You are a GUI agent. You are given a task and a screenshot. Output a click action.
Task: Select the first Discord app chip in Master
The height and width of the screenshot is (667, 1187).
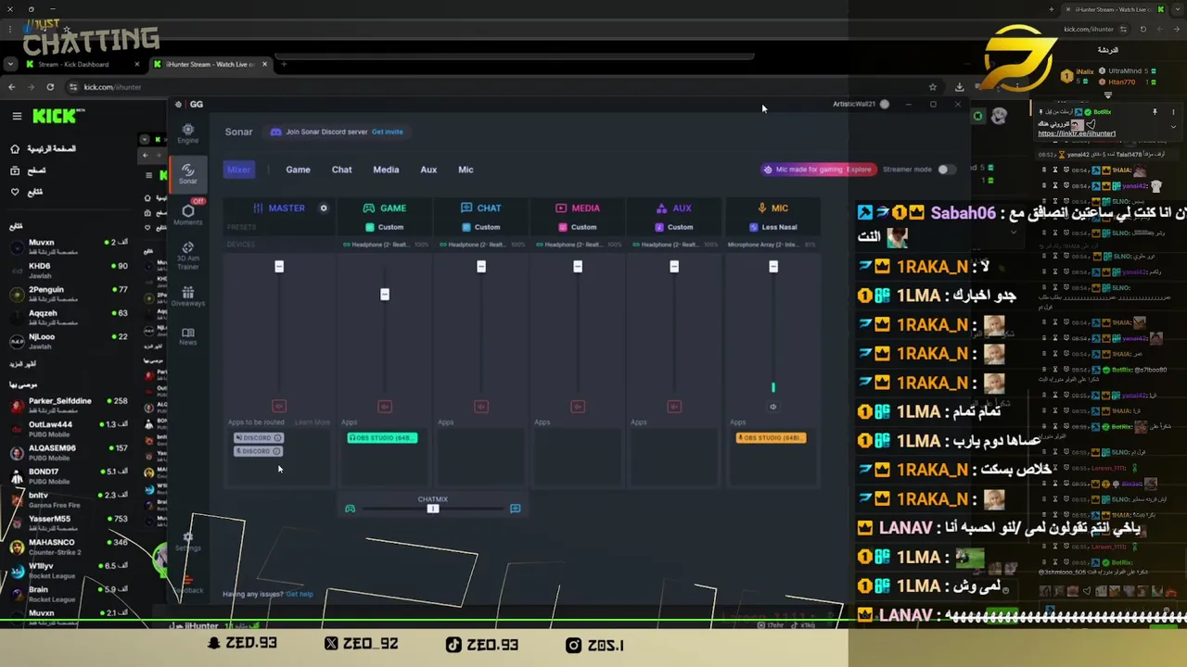coord(259,437)
